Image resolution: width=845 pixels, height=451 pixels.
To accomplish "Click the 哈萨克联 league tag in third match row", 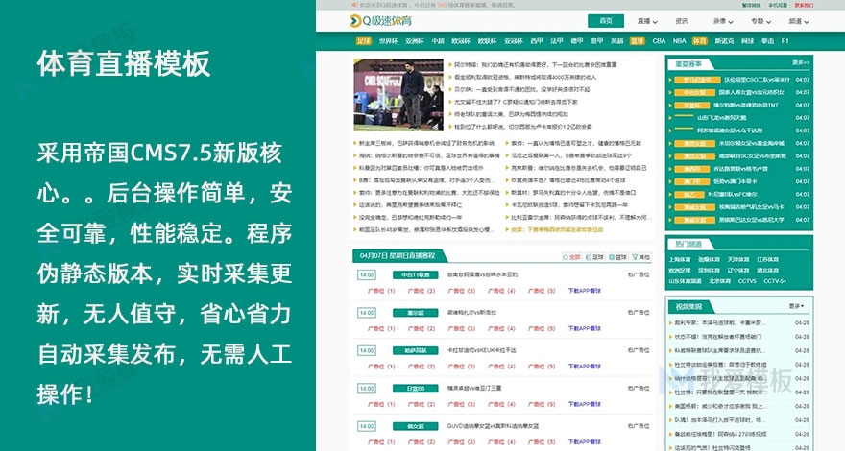I will pos(416,351).
